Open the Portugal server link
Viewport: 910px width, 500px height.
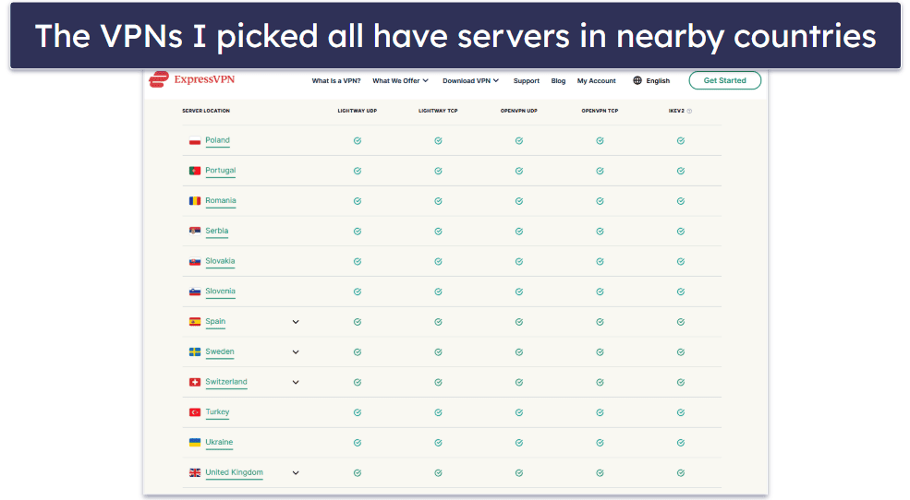point(221,171)
